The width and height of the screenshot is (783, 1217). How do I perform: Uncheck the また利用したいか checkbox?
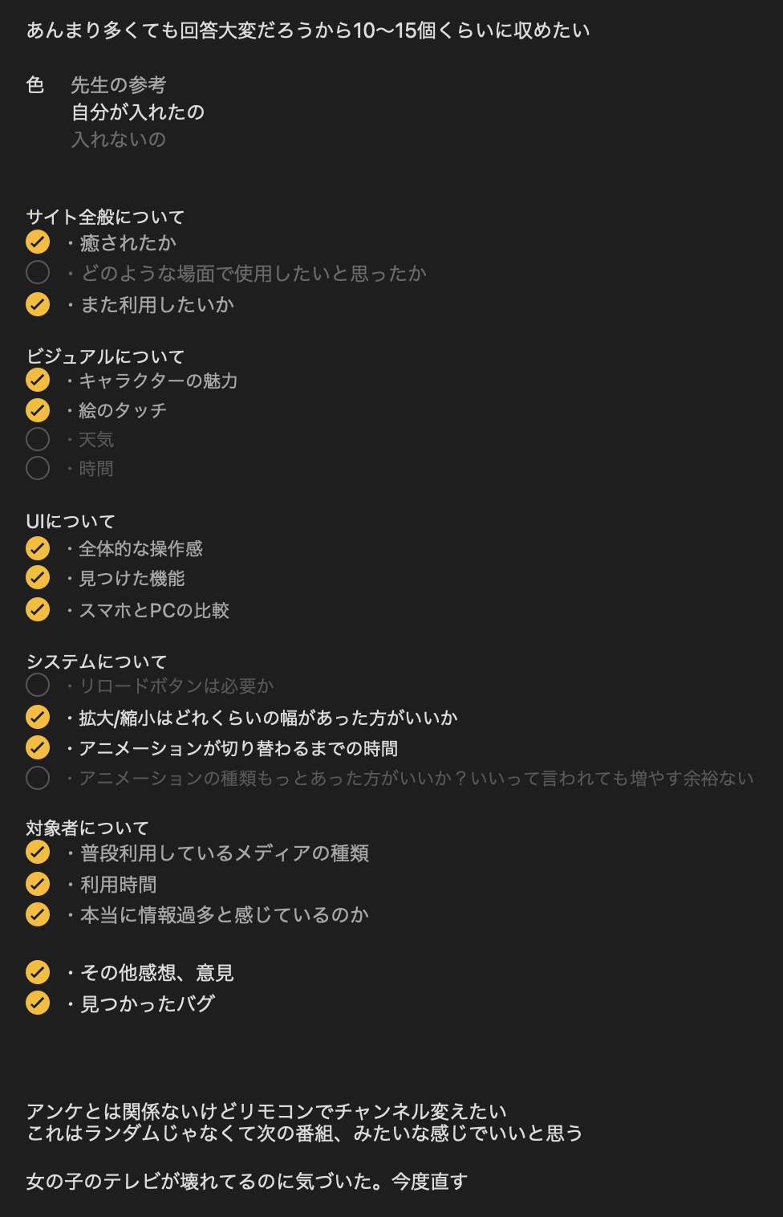(38, 304)
